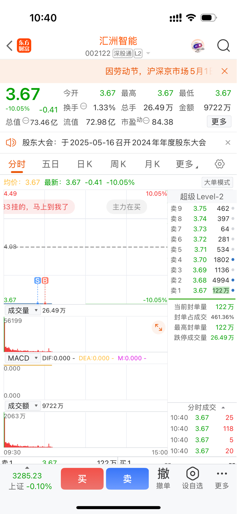Open the bottom 更多 dots menu
The height and width of the screenshot is (514, 237).
(222, 478)
